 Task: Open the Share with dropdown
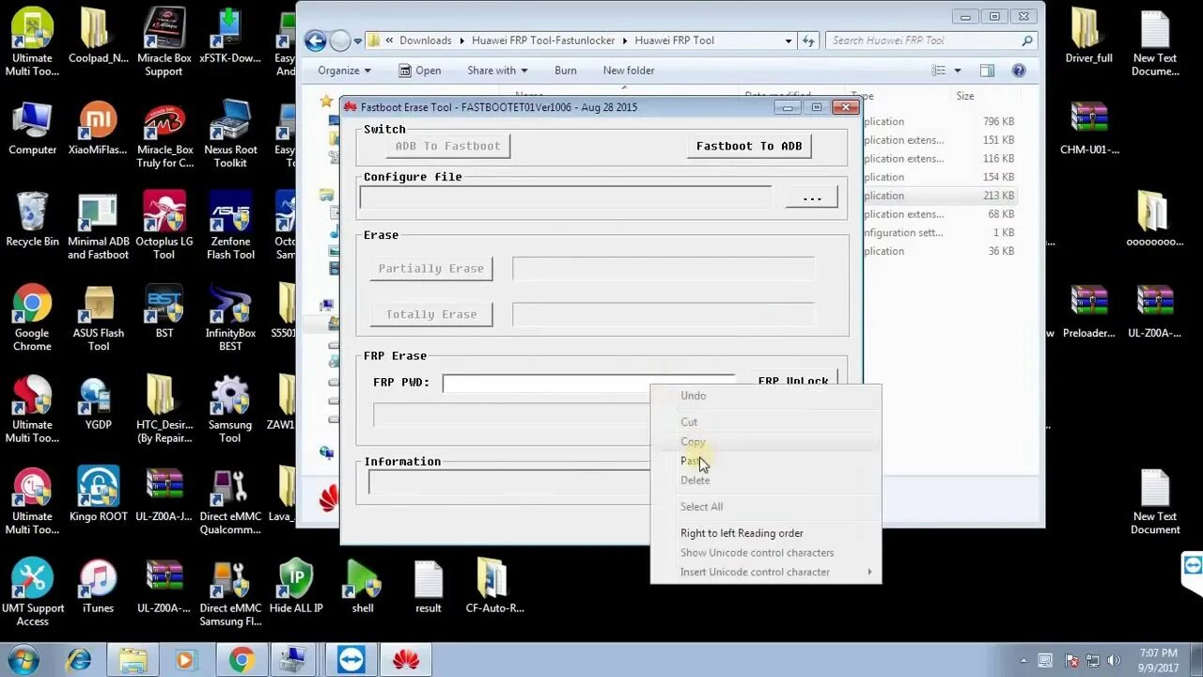497,71
